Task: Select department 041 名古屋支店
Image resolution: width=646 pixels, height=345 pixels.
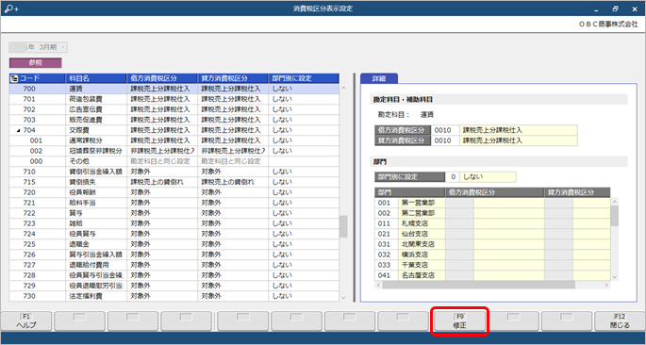Action: pos(492,275)
